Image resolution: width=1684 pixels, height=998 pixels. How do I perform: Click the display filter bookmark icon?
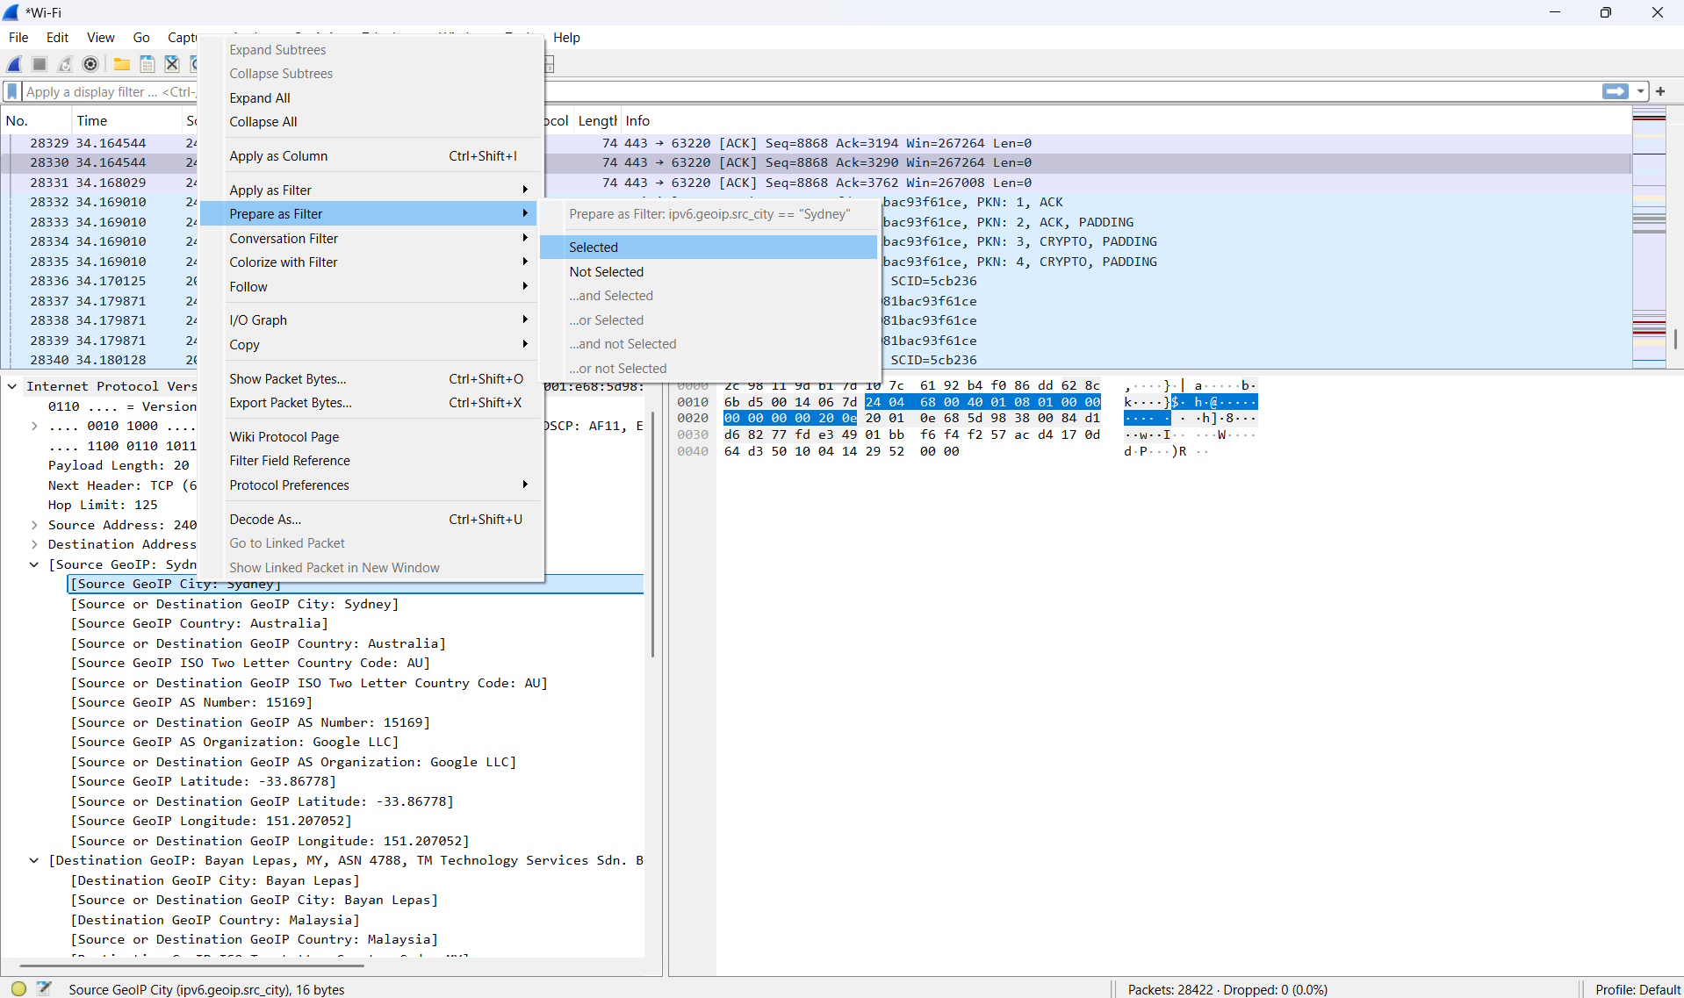point(12,91)
